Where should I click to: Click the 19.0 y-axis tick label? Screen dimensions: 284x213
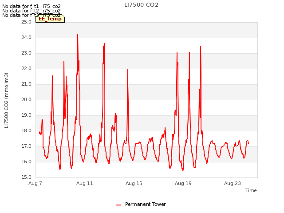point(27,115)
